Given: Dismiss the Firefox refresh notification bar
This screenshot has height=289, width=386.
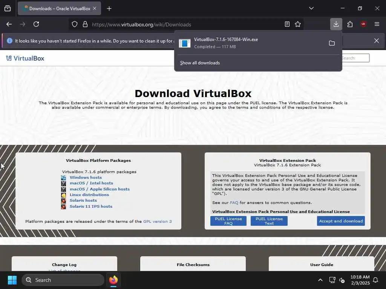Looking at the screenshot, I should 377,41.
